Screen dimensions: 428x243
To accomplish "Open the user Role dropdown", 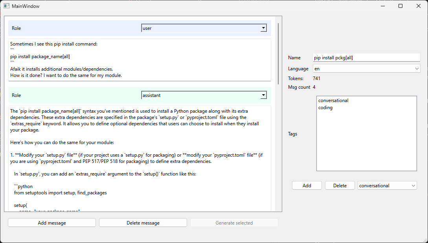I will point(204,28).
